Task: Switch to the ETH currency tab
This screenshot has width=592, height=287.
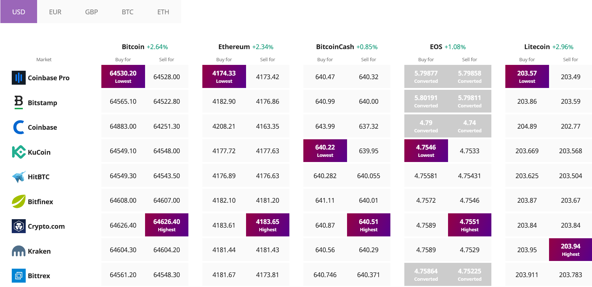Action: point(163,12)
